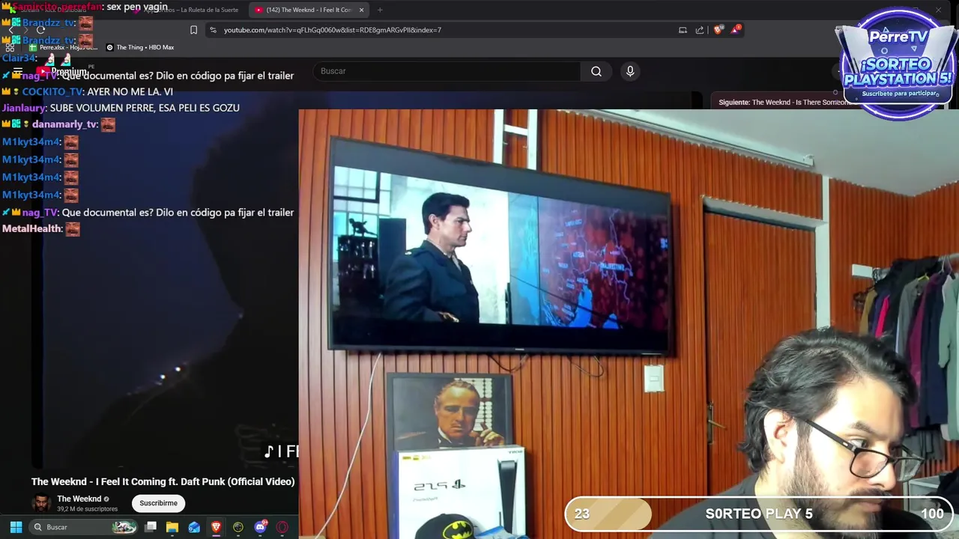Open Outlook from the taskbar

[194, 527]
